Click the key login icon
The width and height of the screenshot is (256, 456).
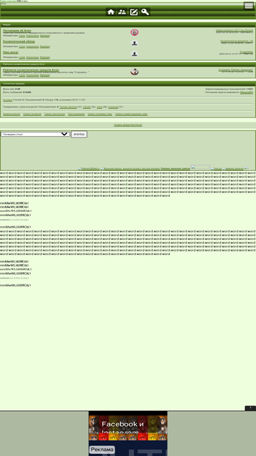pyautogui.click(x=145, y=12)
